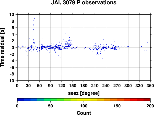The width and height of the screenshot is (154, 115).
Task: Click the colorbar tick label 100
Action: pyautogui.click(x=84, y=106)
